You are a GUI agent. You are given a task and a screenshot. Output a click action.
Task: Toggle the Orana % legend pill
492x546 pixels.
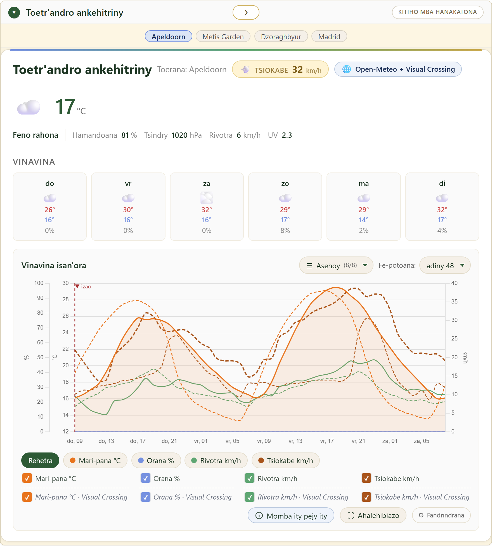click(156, 461)
